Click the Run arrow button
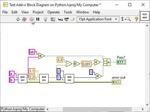Screen dimensions: 150x112 tap(18, 19)
